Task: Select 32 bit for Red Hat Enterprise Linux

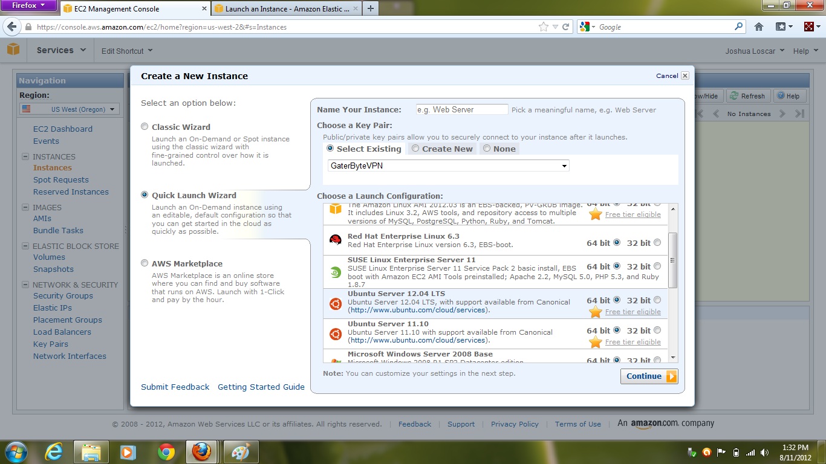Action: tap(657, 243)
